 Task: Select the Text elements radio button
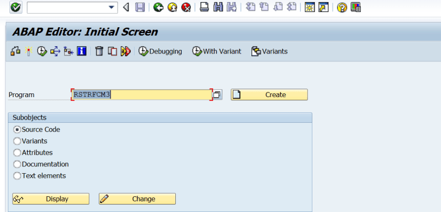17,176
